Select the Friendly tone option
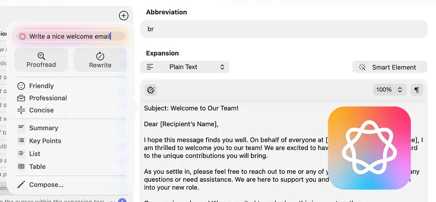 pyautogui.click(x=42, y=86)
